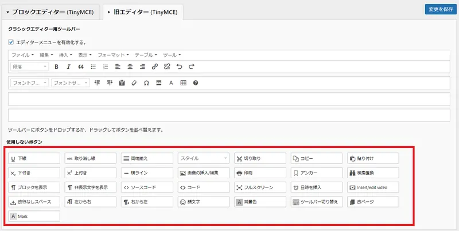Select the 日時を挿入 button

coord(317,187)
